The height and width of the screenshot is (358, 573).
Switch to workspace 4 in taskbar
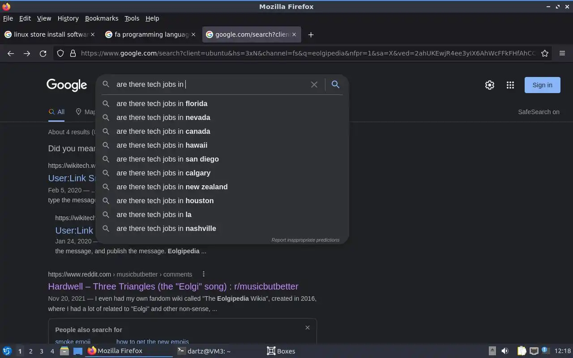point(52,351)
